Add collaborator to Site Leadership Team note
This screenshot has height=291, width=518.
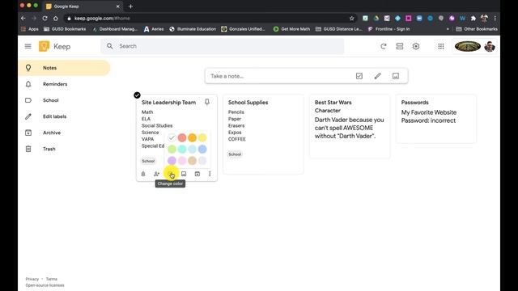(x=156, y=174)
